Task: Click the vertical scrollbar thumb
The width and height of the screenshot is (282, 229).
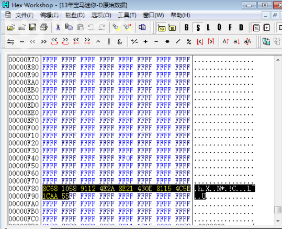Action: coord(278,210)
